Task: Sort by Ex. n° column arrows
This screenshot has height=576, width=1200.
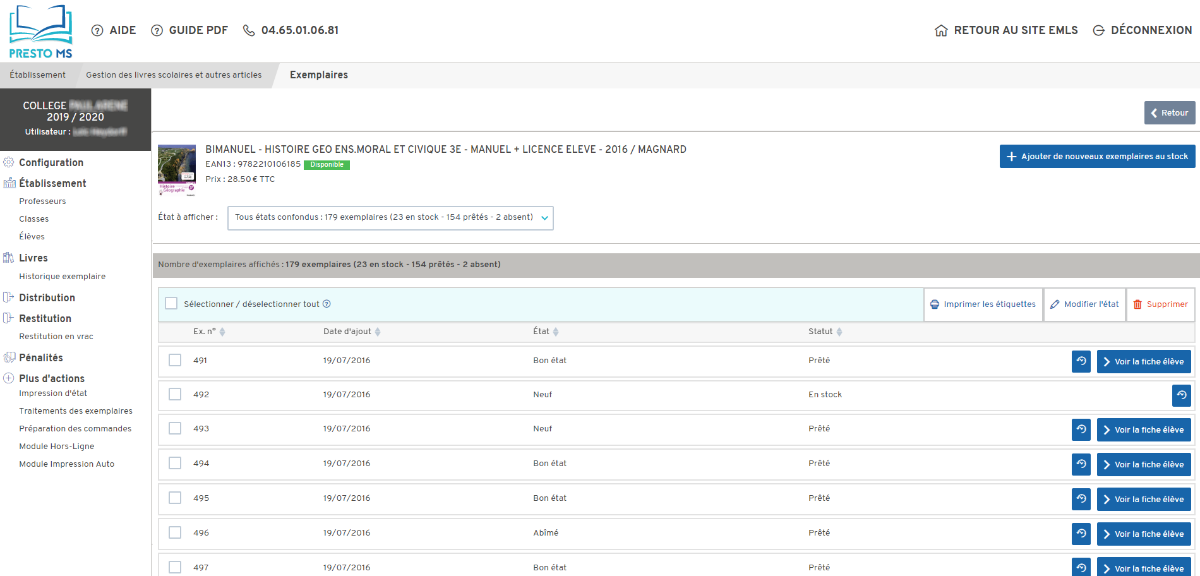Action: tap(222, 332)
